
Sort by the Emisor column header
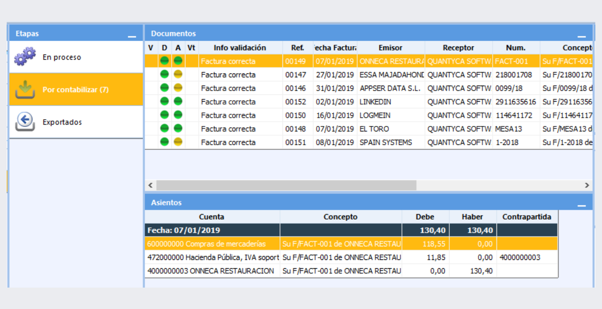390,48
